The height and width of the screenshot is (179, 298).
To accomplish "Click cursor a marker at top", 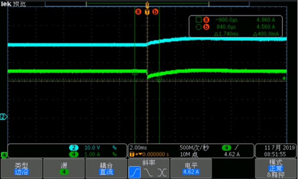I will [138, 12].
